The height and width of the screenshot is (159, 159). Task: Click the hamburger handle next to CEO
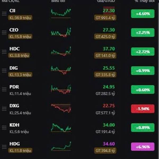click(4, 32)
